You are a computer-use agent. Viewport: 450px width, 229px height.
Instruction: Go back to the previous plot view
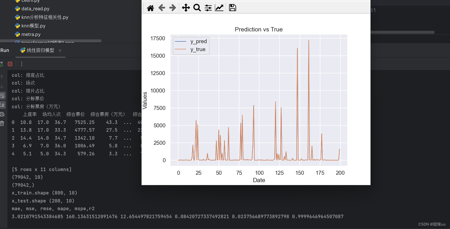pyautogui.click(x=162, y=8)
